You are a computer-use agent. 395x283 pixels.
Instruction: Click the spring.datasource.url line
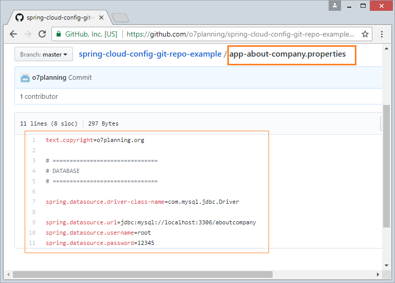(x=151, y=222)
